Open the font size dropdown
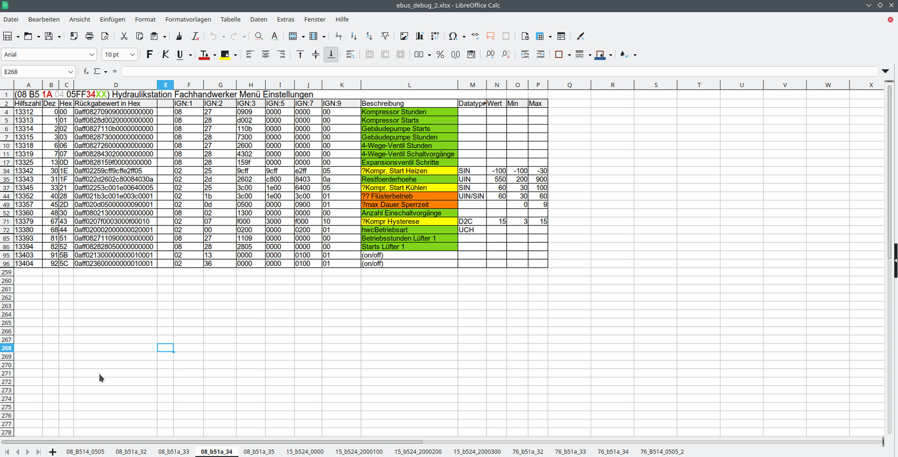 pos(132,54)
